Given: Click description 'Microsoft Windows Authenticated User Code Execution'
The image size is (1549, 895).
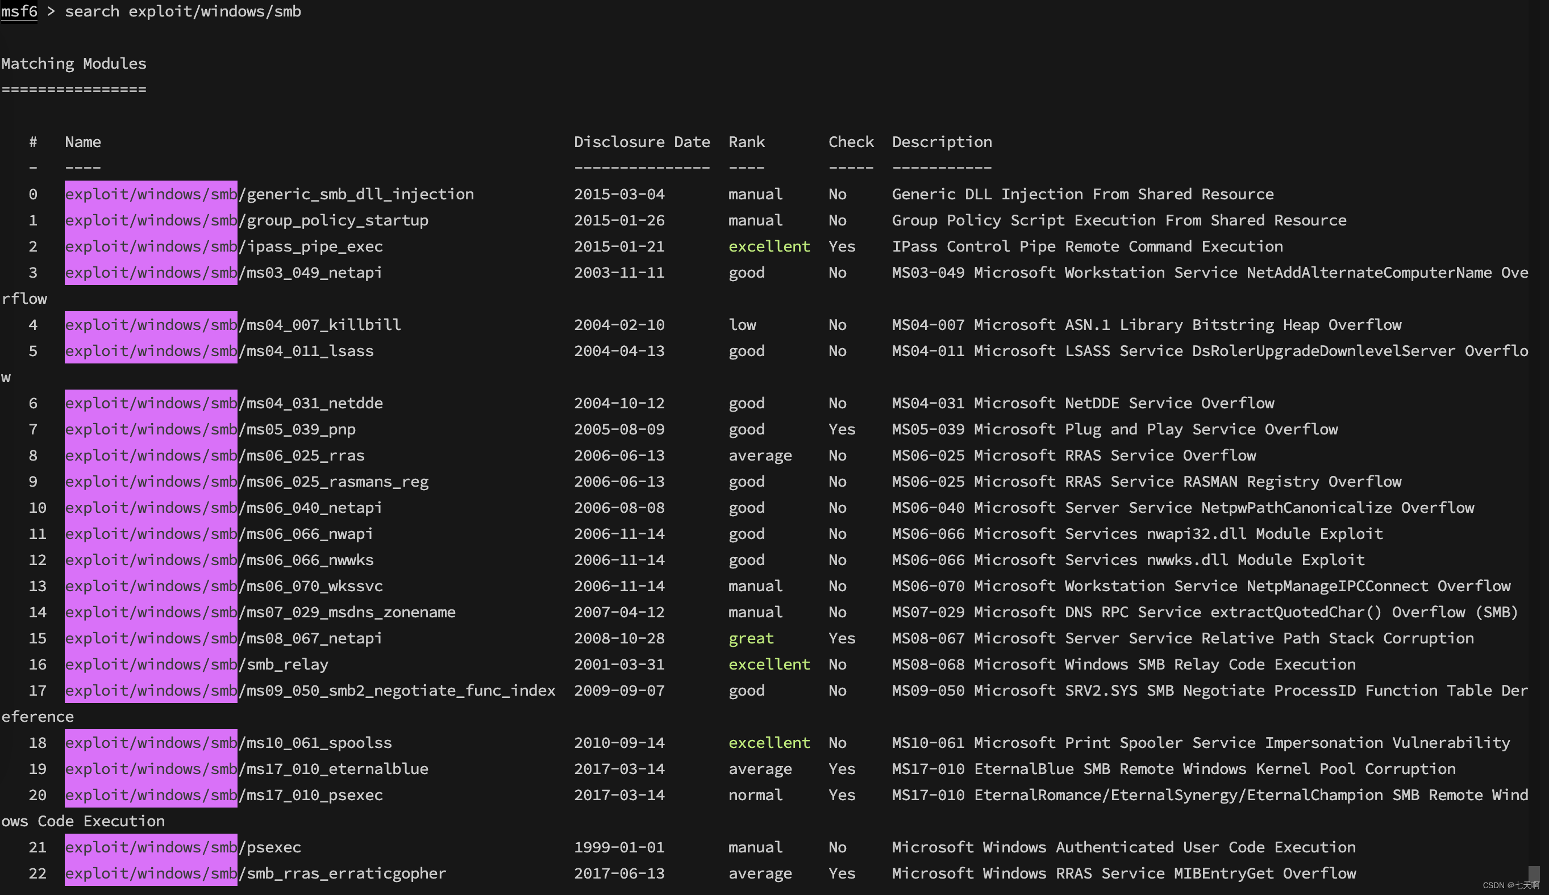Looking at the screenshot, I should 1123,847.
